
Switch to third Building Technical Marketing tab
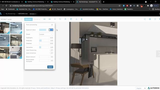click(62, 2)
